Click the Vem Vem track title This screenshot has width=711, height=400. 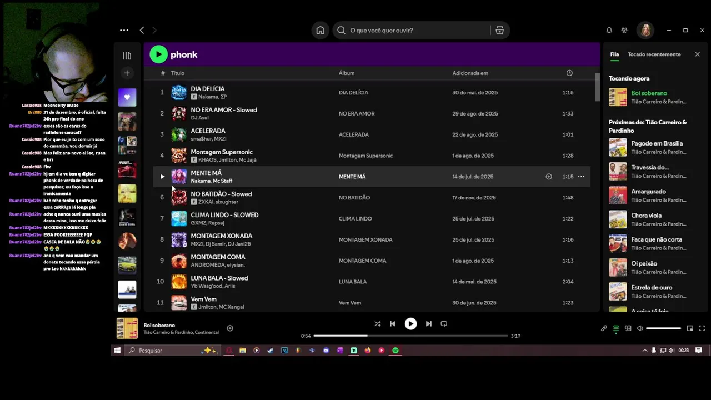204,299
